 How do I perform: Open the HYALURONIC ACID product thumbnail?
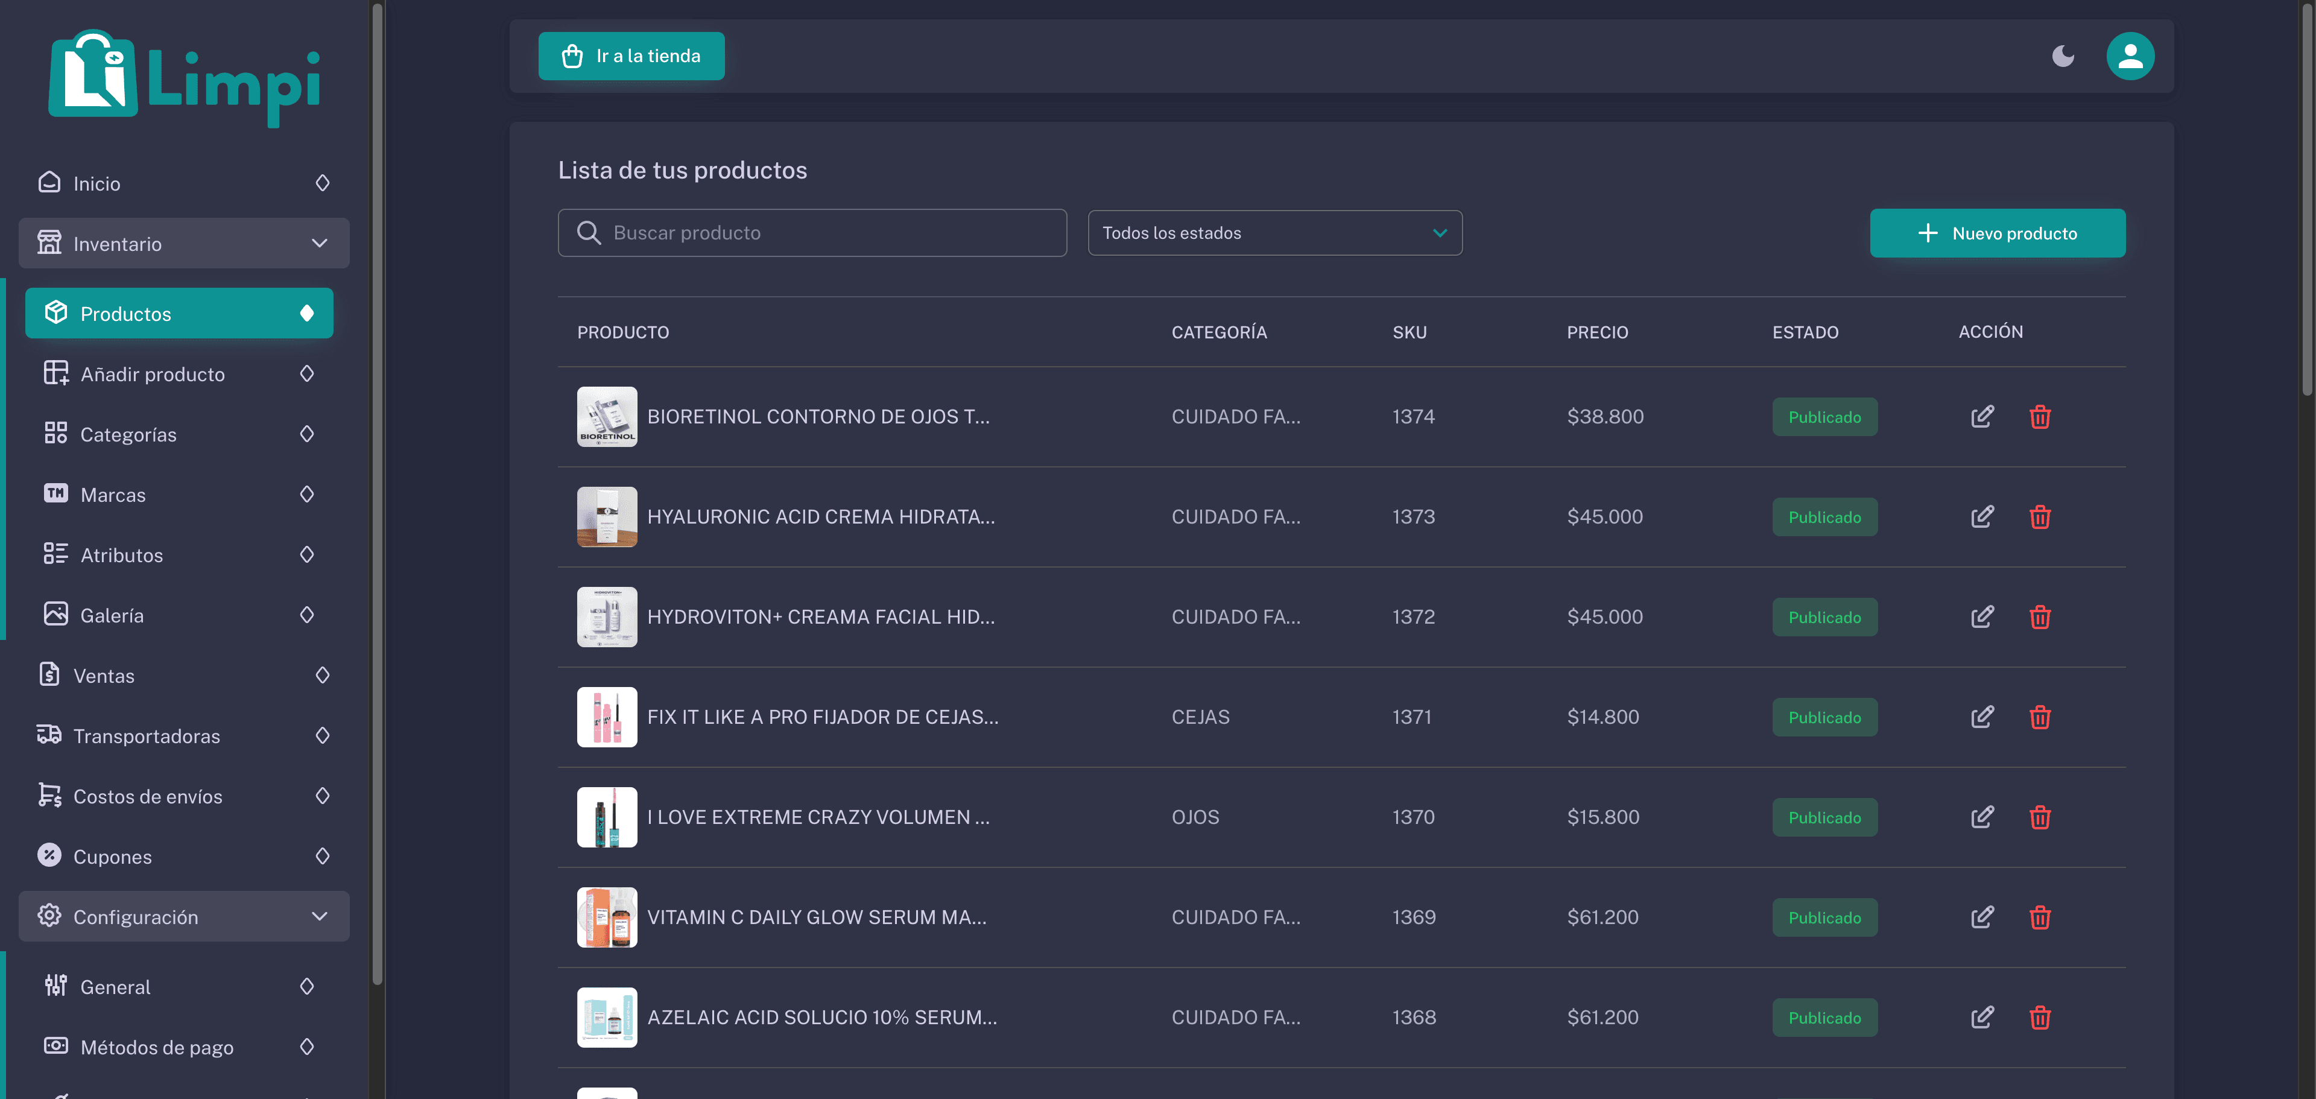tap(607, 516)
